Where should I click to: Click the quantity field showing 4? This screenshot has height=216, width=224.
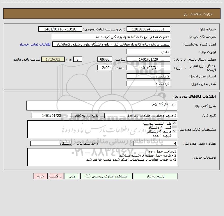155,144
